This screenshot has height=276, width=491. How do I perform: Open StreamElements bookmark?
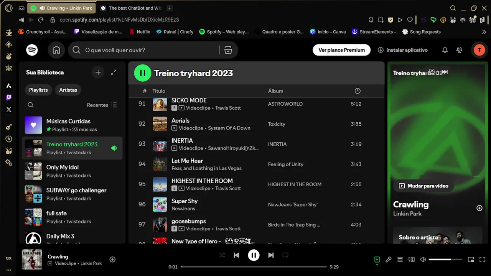click(x=374, y=32)
